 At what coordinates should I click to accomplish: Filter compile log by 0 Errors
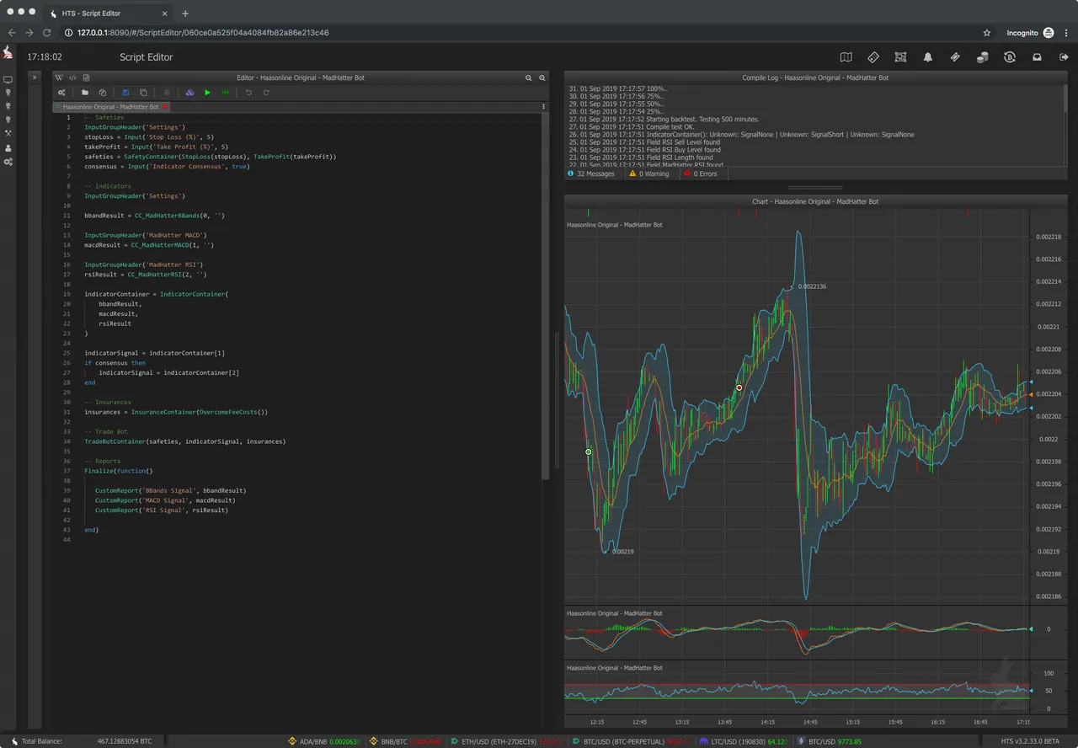701,174
